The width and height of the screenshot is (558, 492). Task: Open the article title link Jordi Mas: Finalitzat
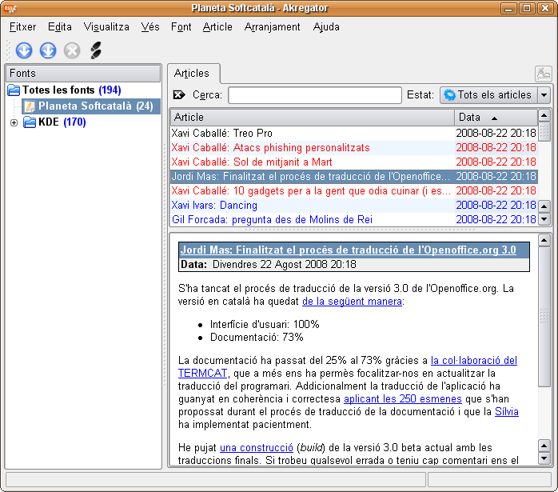click(348, 250)
